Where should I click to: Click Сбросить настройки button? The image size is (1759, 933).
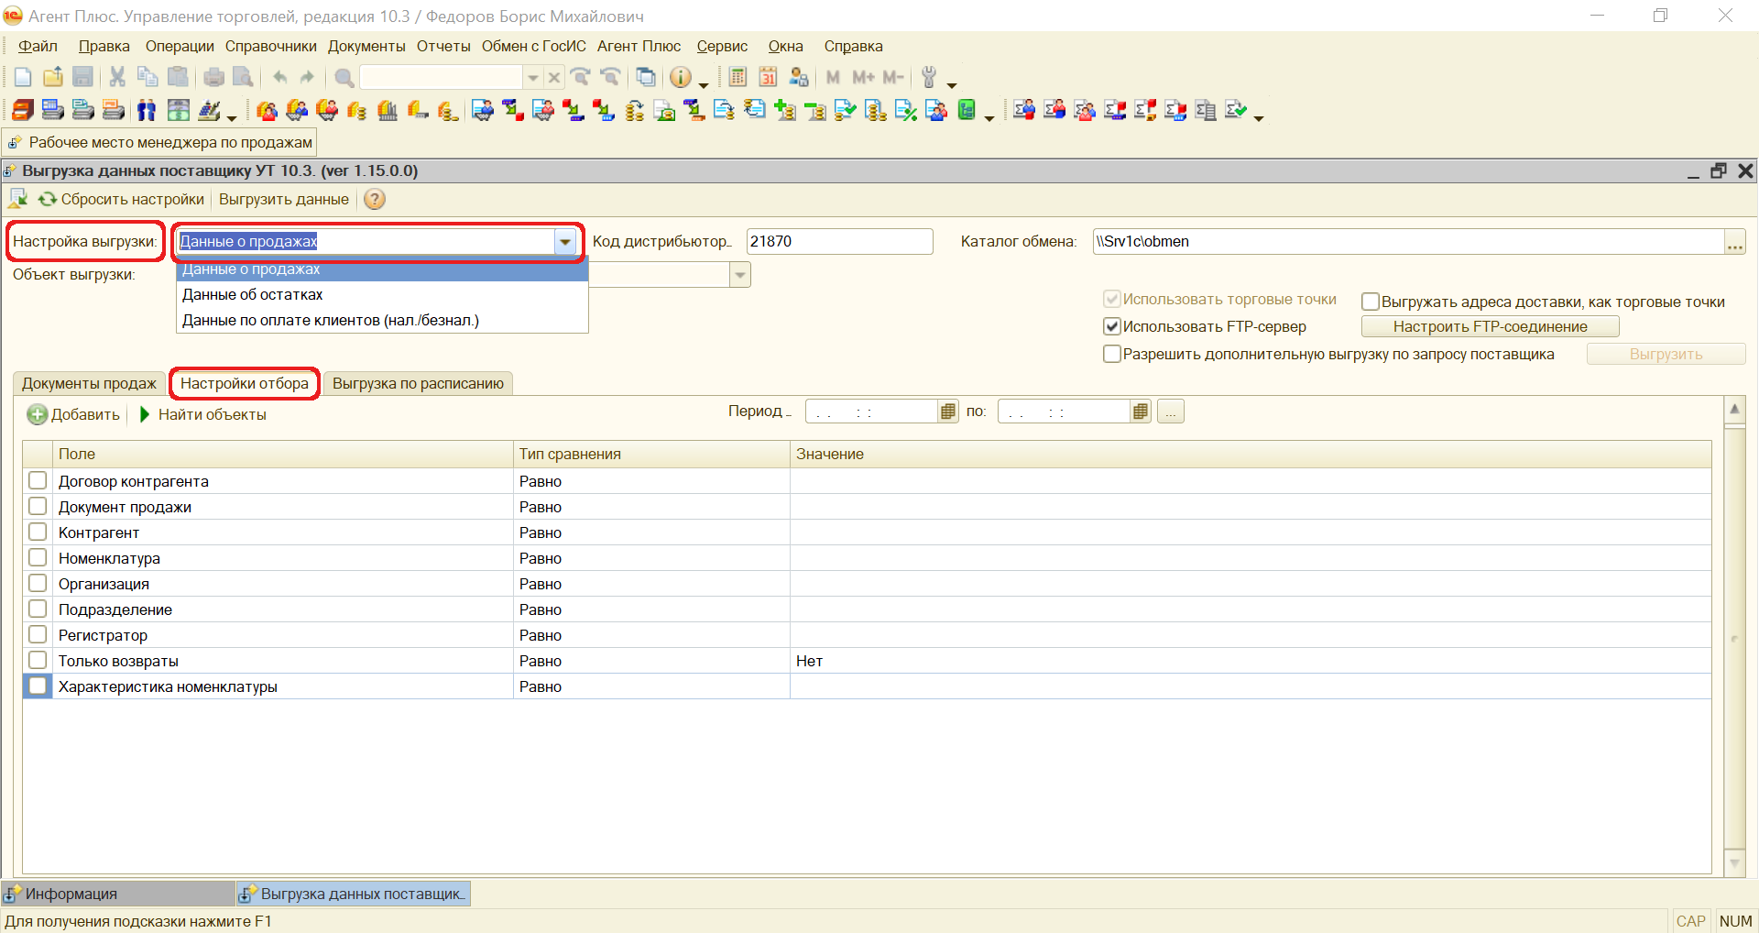pyautogui.click(x=121, y=199)
